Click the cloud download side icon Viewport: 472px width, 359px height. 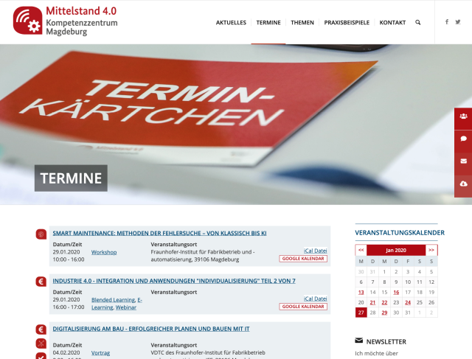(463, 183)
